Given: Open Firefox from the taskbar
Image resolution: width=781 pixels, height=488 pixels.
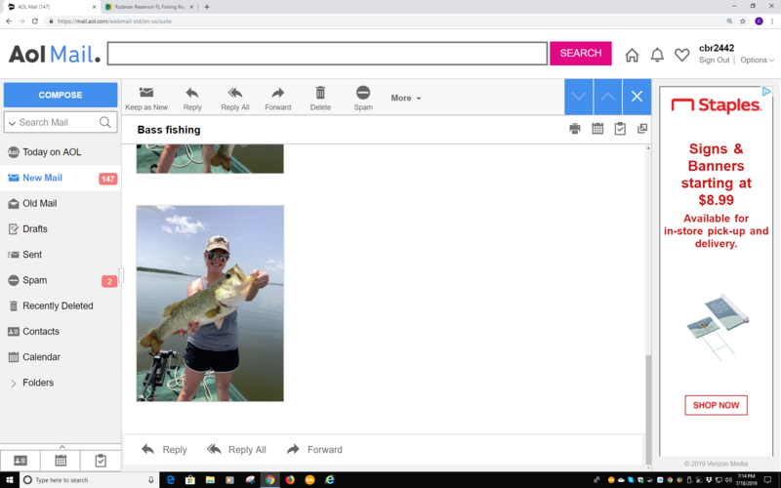Looking at the screenshot, I should [x=290, y=480].
